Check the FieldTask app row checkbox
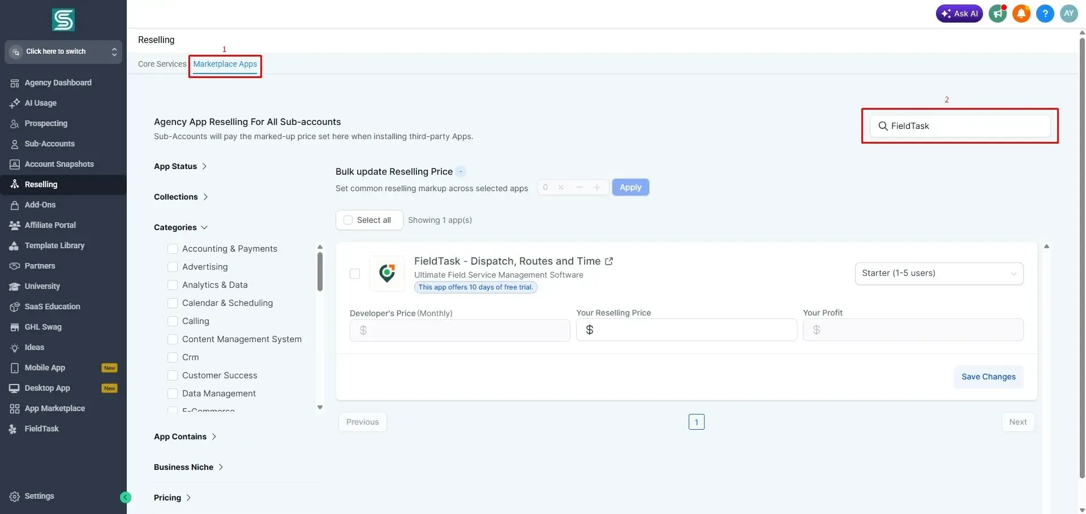 [355, 274]
